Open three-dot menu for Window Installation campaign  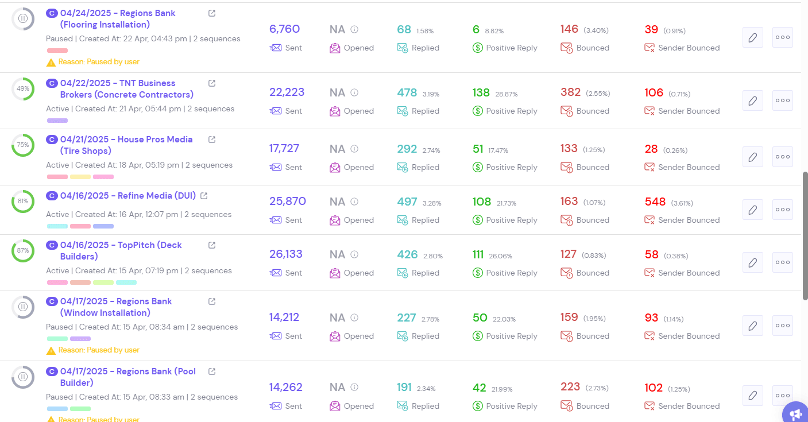coord(782,326)
